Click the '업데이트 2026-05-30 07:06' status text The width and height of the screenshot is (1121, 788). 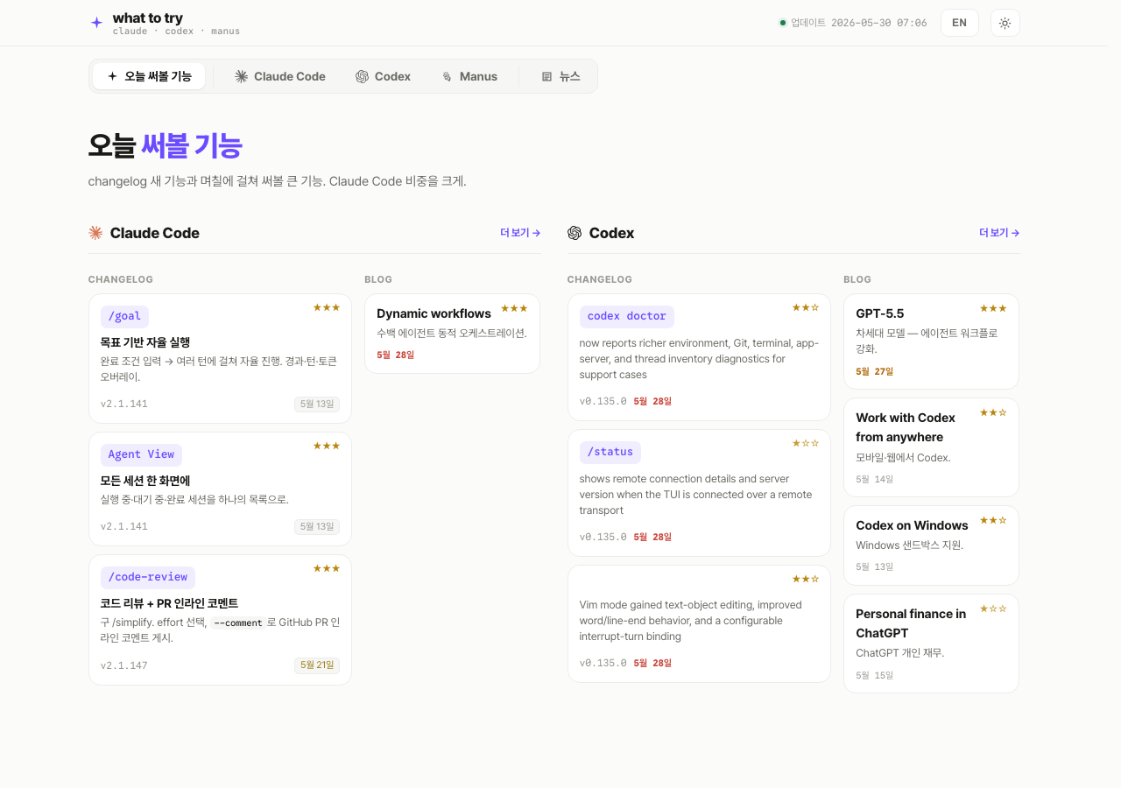point(853,23)
